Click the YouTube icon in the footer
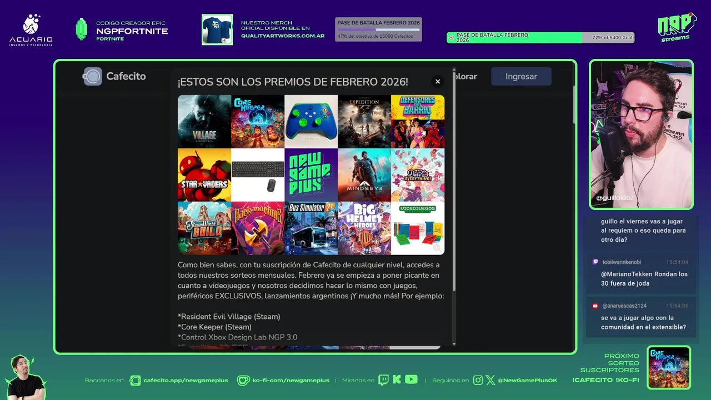Viewport: 711px width, 400px height. [411, 379]
